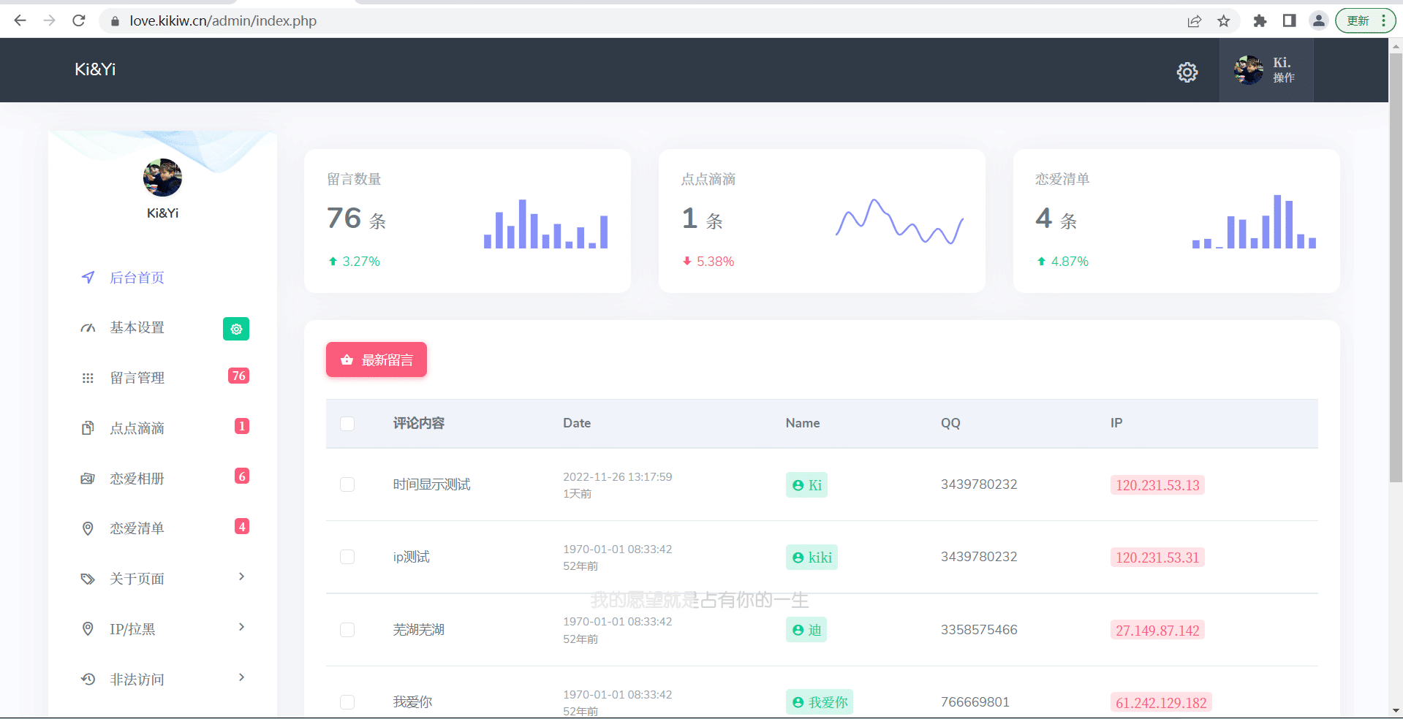Viewport: 1403px width, 719px height.
Task: Click the 最新留言 pink button
Action: coord(376,359)
